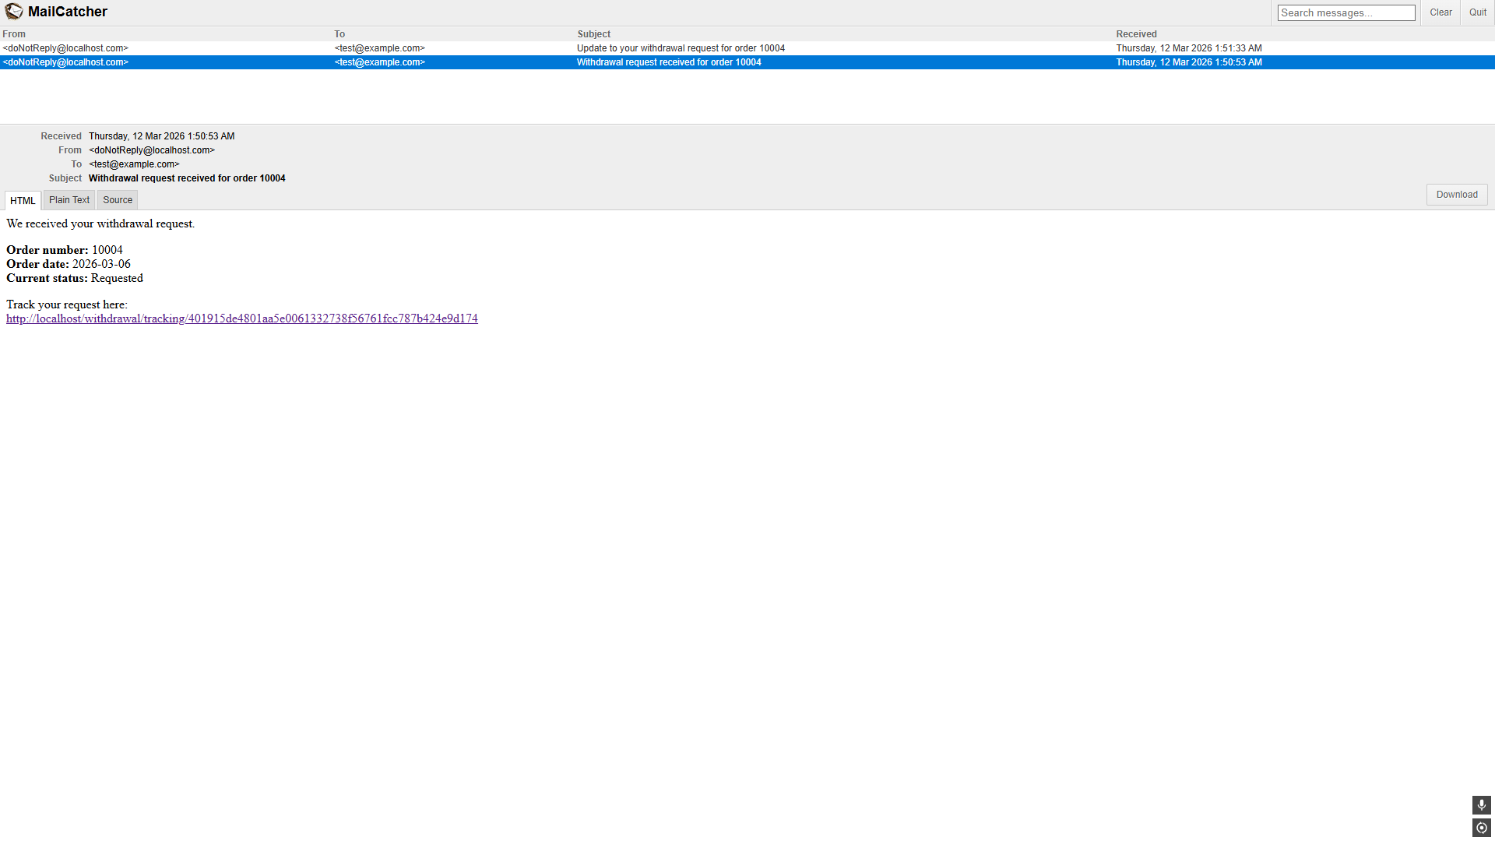Switch to the Plain Text tab

pos(69,200)
